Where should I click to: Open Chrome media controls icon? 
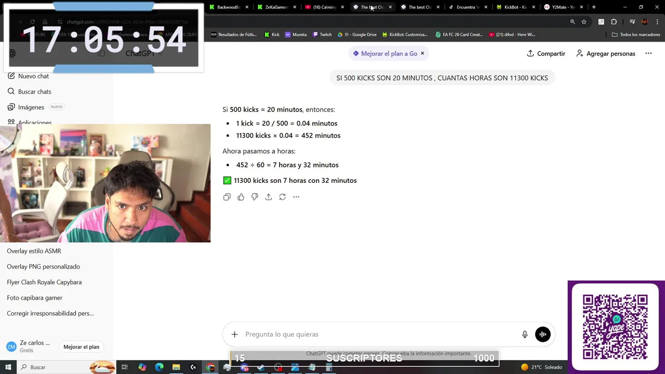point(632,22)
